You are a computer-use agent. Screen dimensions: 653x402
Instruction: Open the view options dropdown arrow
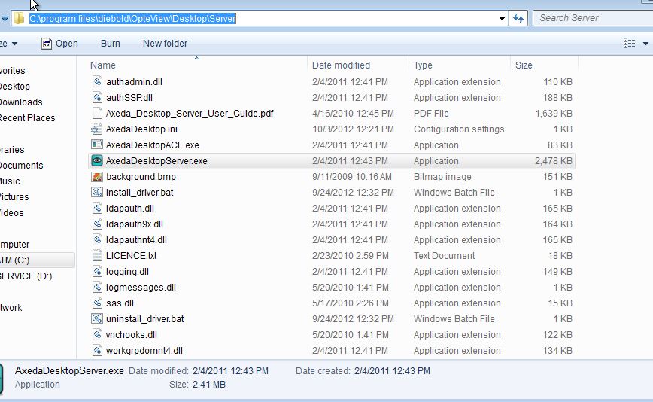click(x=645, y=44)
